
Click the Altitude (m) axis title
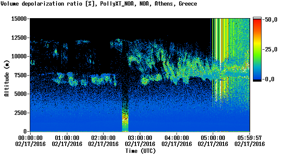pos(7,79)
